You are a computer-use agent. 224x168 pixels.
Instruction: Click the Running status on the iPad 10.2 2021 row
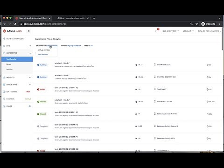pos(42,77)
